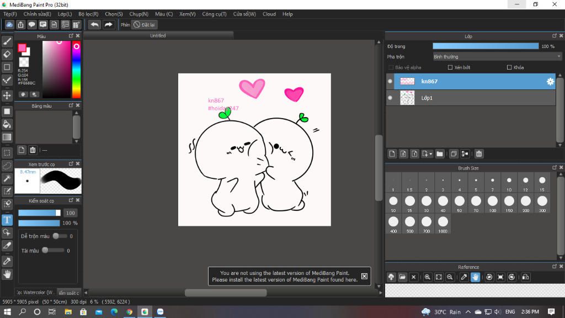Tick the Khóa lock checkbox
The width and height of the screenshot is (565, 318).
tap(509, 67)
